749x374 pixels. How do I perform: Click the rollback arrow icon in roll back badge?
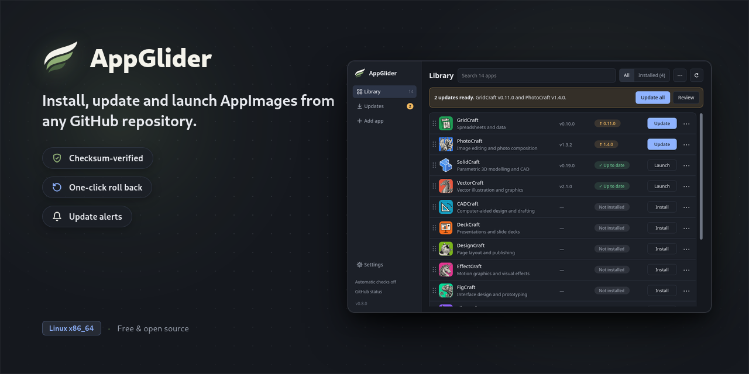[x=57, y=188]
